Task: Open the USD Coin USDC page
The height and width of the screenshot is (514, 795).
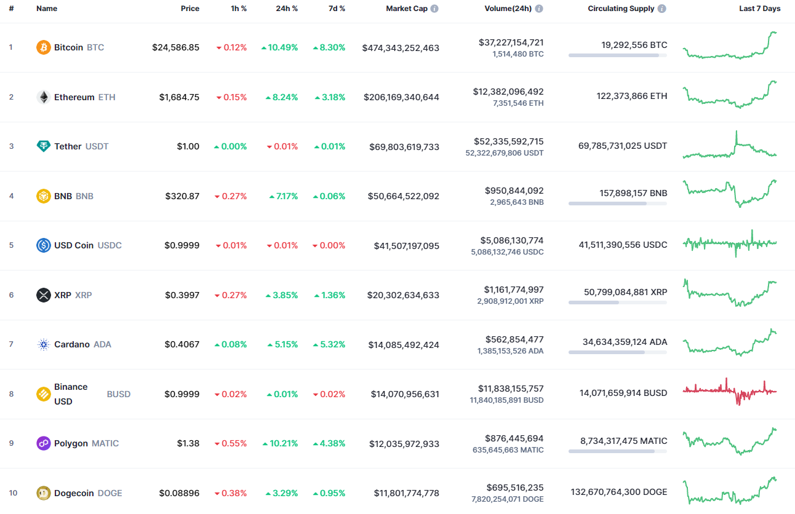Action: [x=73, y=245]
